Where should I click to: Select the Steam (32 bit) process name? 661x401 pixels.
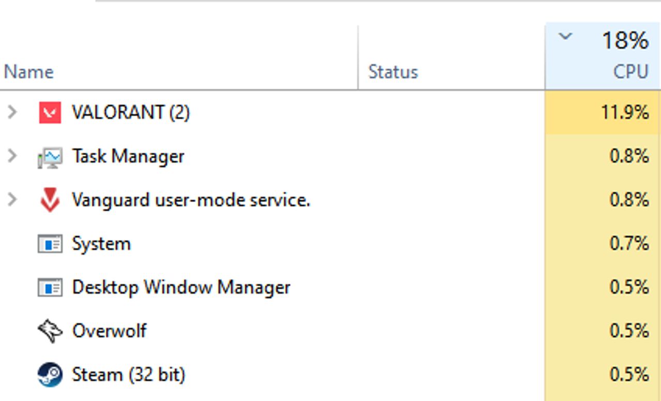tap(129, 374)
